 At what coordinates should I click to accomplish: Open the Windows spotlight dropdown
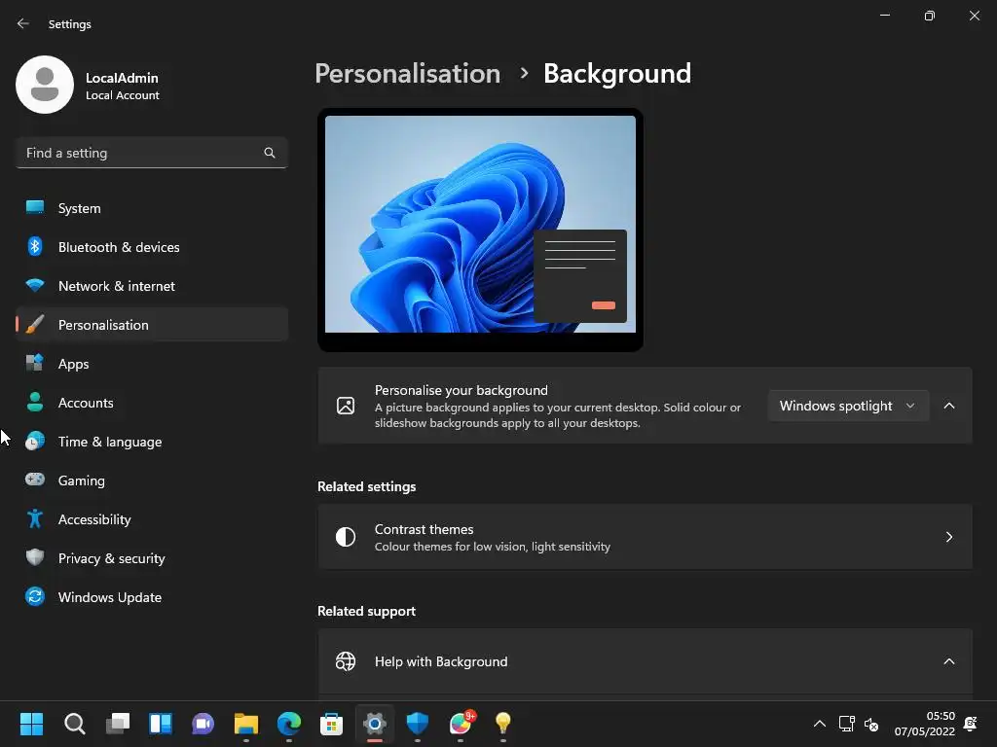point(848,406)
